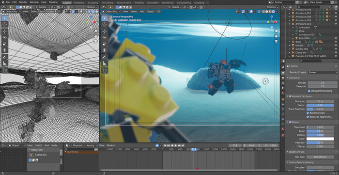
Task: Hide bubble.001 via its eye icon
Action: click(336, 49)
